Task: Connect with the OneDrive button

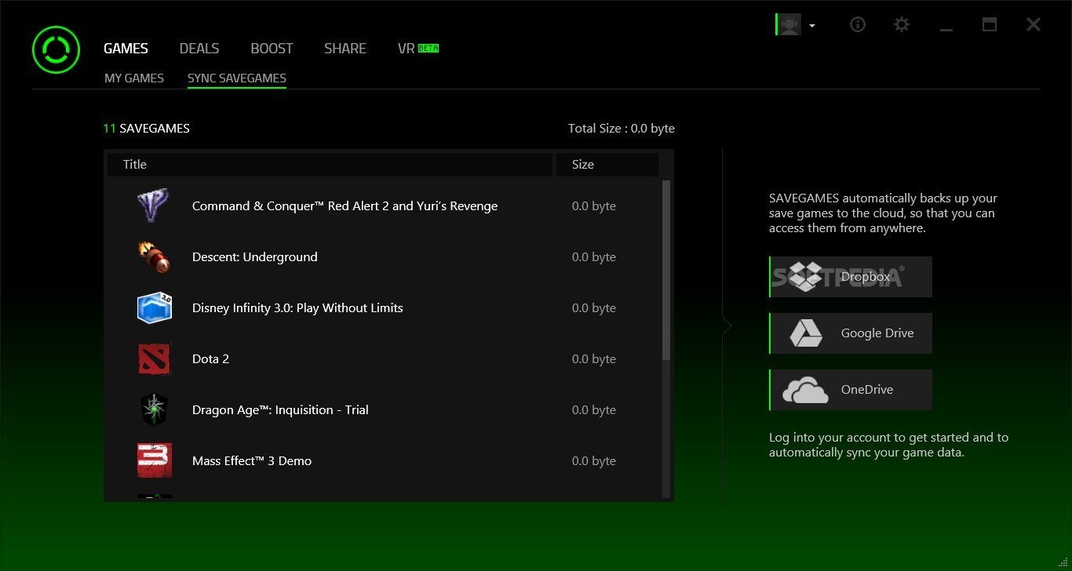Action: pos(851,390)
